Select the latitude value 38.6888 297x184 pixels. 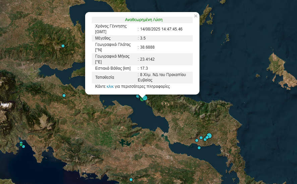tap(147, 47)
